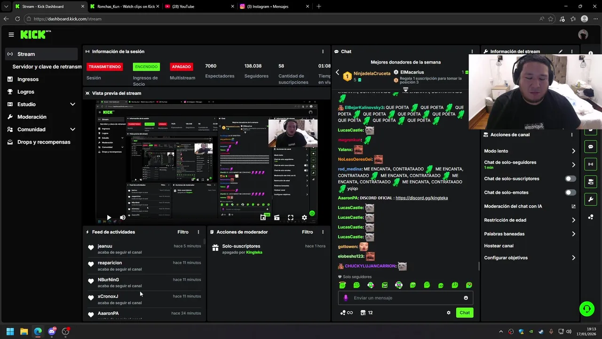Viewport: 602px width, 339px height.
Task: Open wrench widget in right sidebar
Action: click(591, 199)
